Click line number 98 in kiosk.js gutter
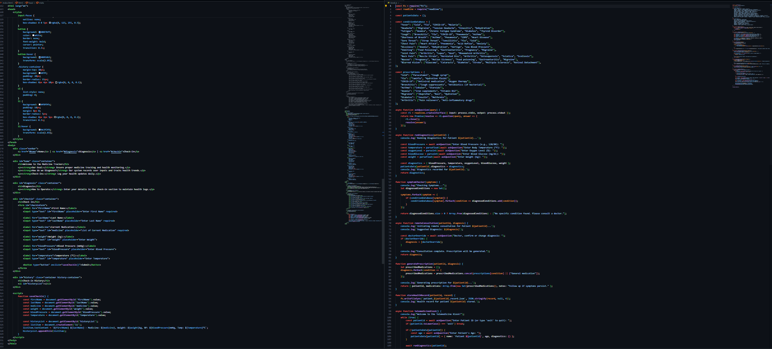The height and width of the screenshot is (349, 772). (x=390, y=311)
